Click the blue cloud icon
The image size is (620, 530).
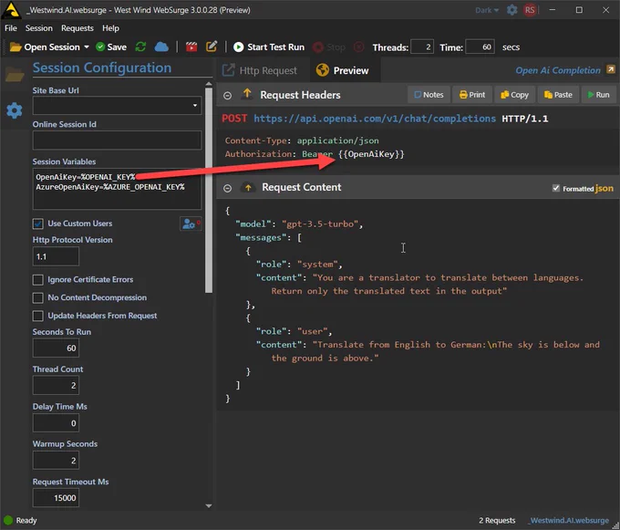pos(161,47)
